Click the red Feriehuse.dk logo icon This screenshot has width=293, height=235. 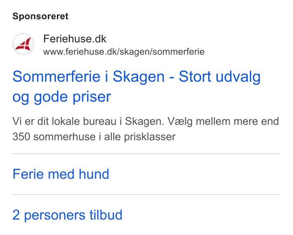pyautogui.click(x=23, y=44)
